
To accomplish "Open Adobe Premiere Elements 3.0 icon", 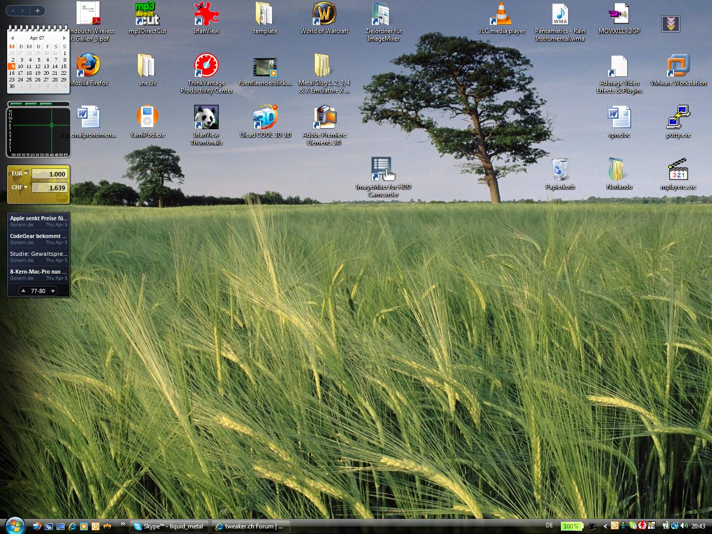I will pyautogui.click(x=324, y=118).
